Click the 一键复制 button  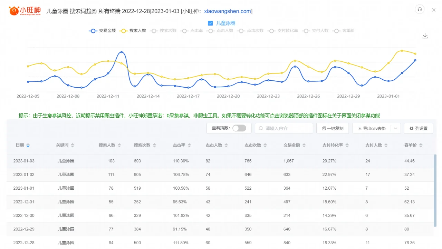[x=333, y=128]
